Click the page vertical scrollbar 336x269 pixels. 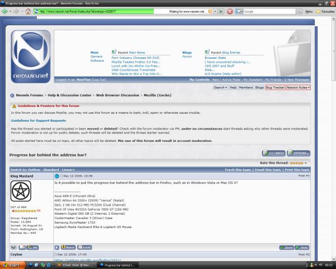(334, 137)
